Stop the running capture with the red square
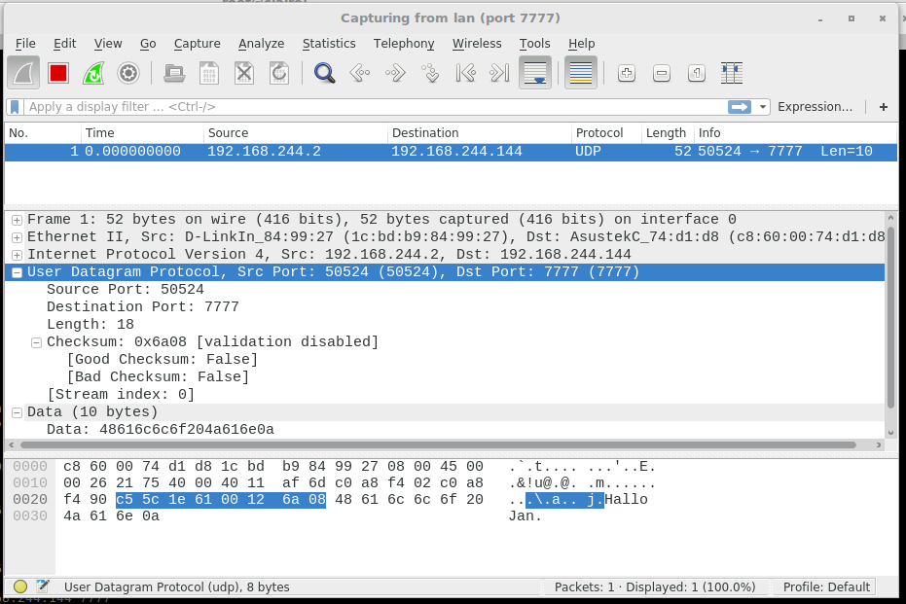 pos(58,73)
